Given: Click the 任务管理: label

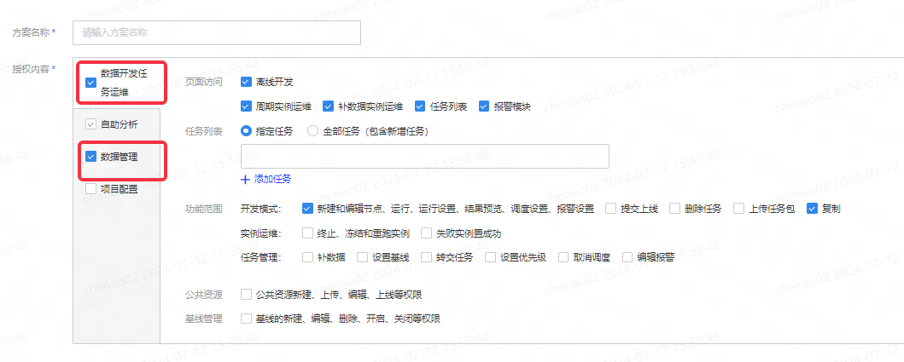Looking at the screenshot, I should point(260,256).
